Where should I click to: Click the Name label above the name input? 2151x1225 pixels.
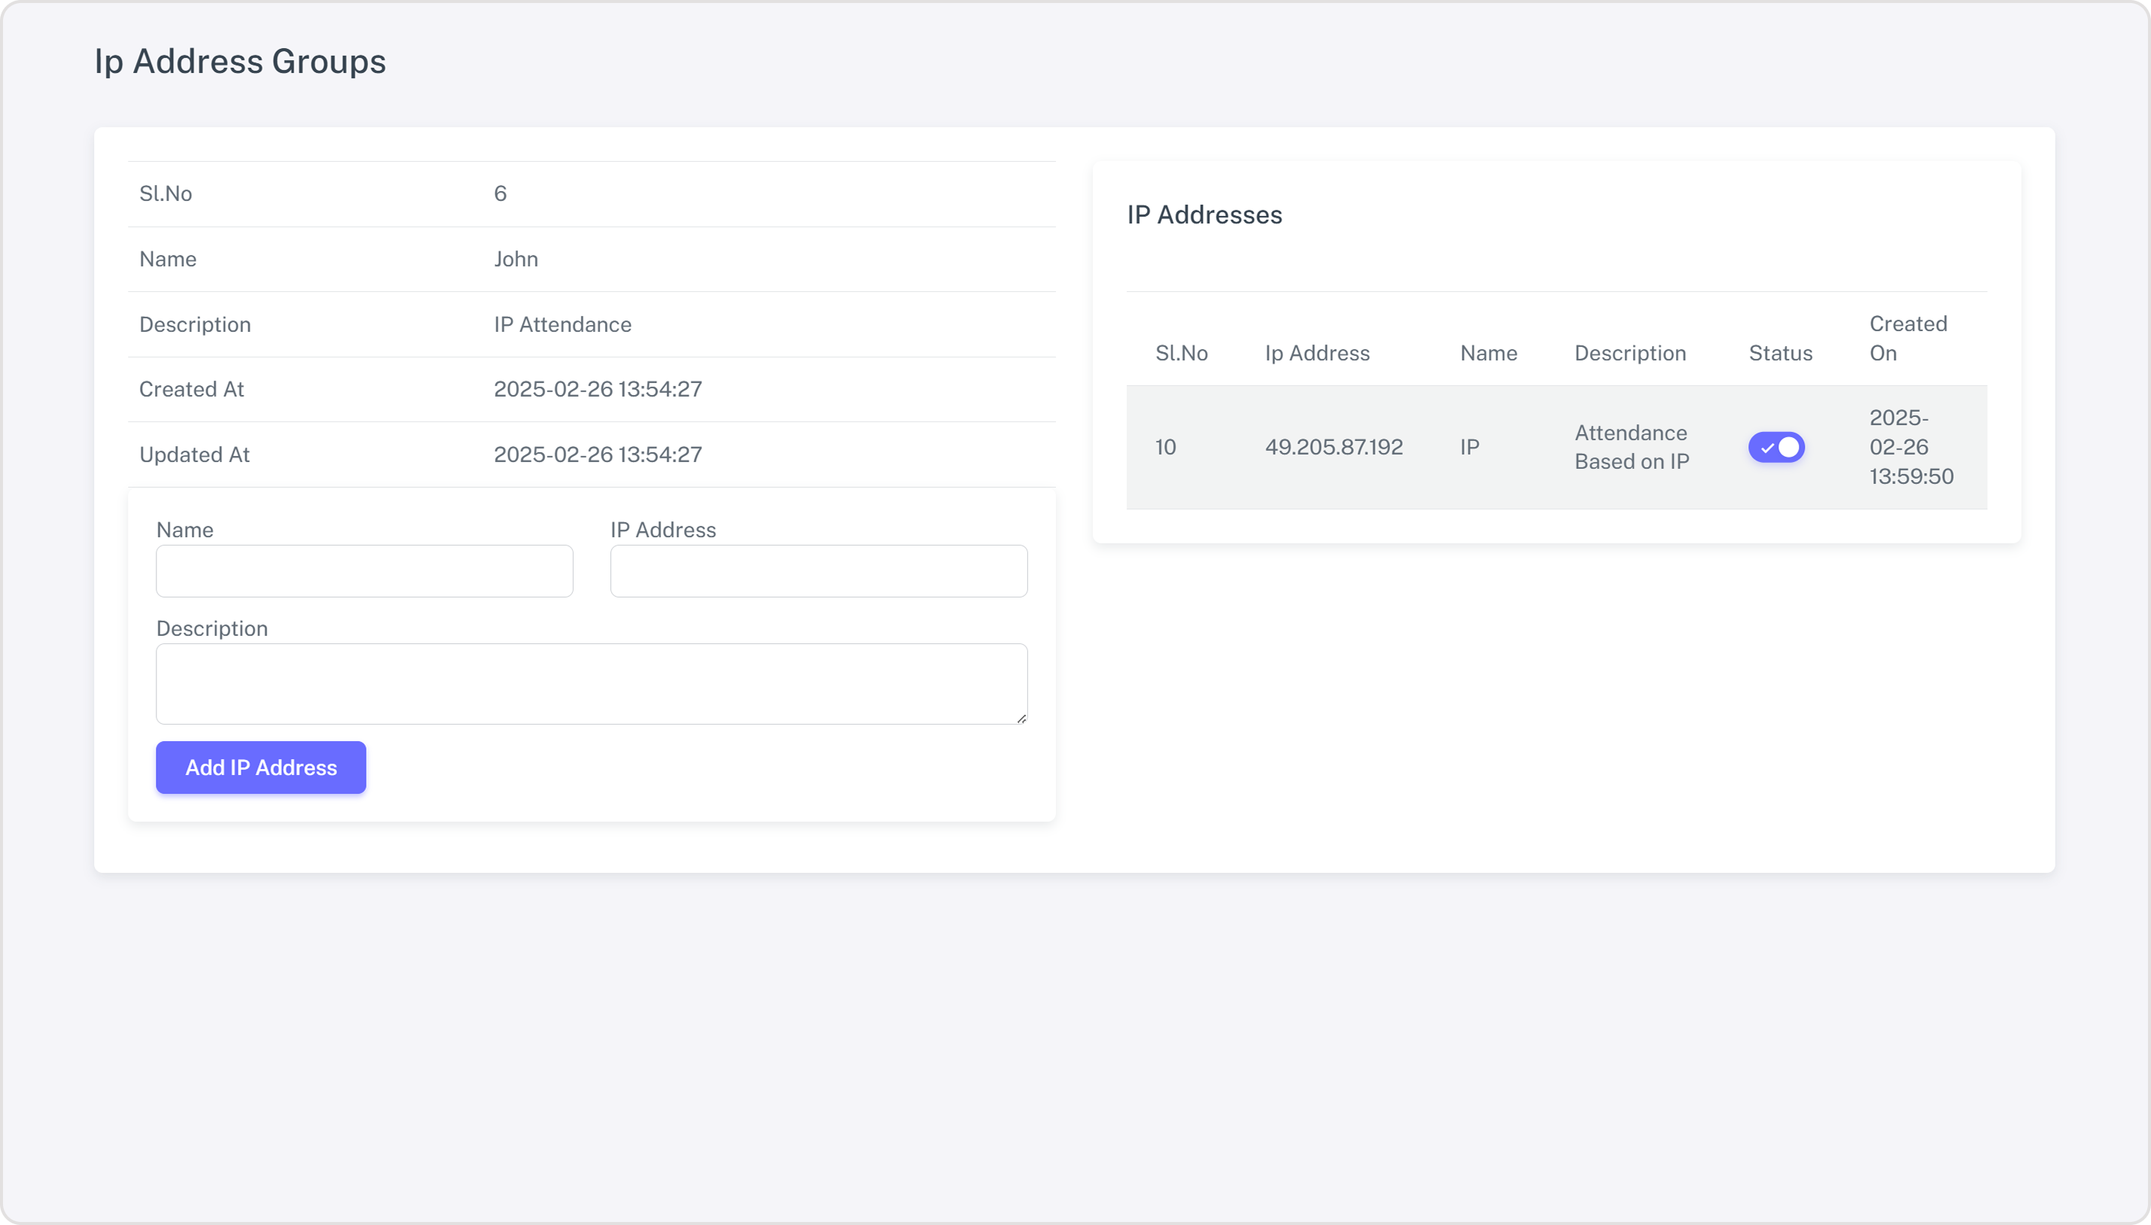tap(184, 530)
